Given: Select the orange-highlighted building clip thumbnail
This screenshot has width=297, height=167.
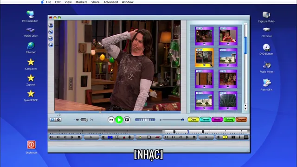Looking at the screenshot, I should [x=204, y=58].
